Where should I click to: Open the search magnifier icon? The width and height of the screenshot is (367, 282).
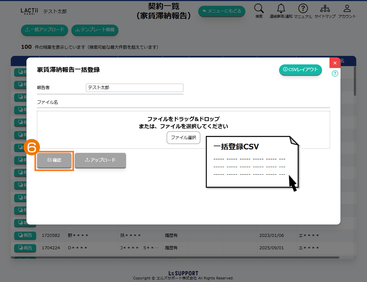[259, 9]
